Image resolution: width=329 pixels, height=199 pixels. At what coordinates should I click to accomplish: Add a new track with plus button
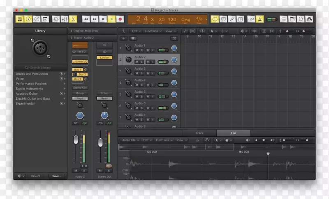[x=124, y=38]
